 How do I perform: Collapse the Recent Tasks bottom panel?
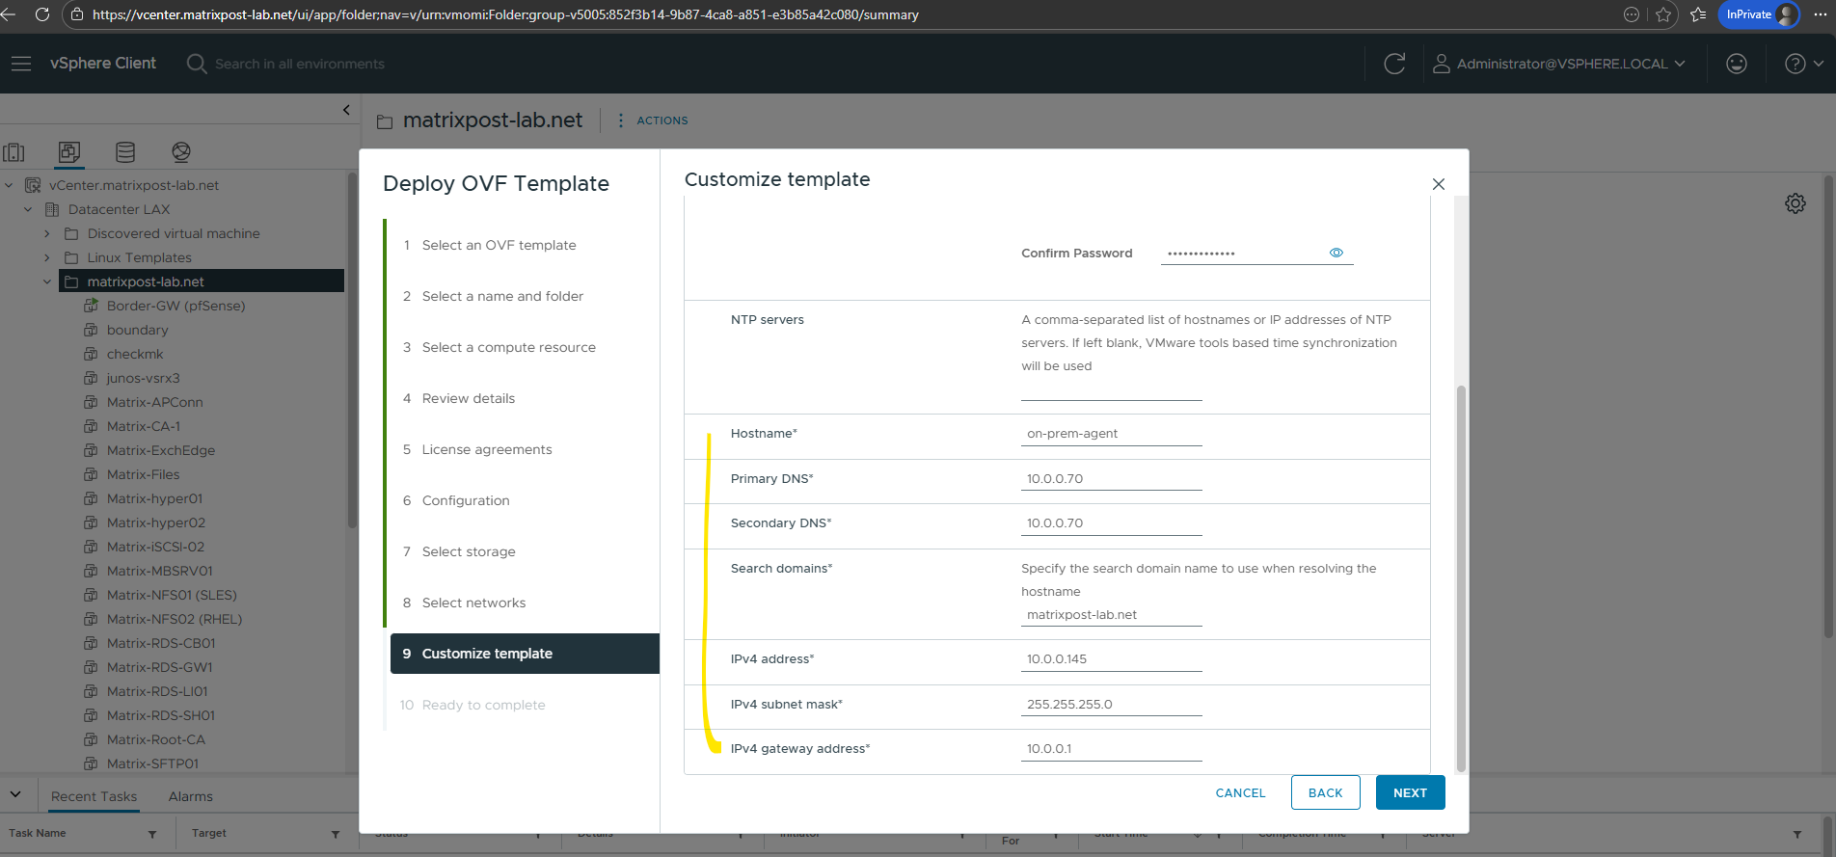tap(15, 795)
